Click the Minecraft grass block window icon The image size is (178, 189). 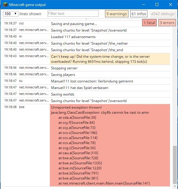point(5,5)
